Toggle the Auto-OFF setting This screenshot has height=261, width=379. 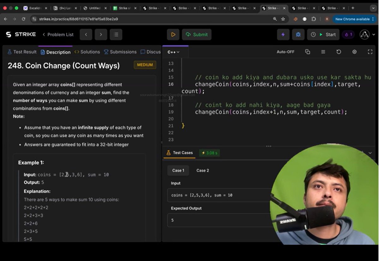pos(286,52)
